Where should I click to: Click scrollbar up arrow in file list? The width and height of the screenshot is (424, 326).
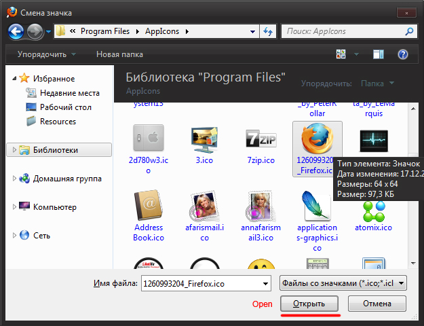(x=413, y=109)
